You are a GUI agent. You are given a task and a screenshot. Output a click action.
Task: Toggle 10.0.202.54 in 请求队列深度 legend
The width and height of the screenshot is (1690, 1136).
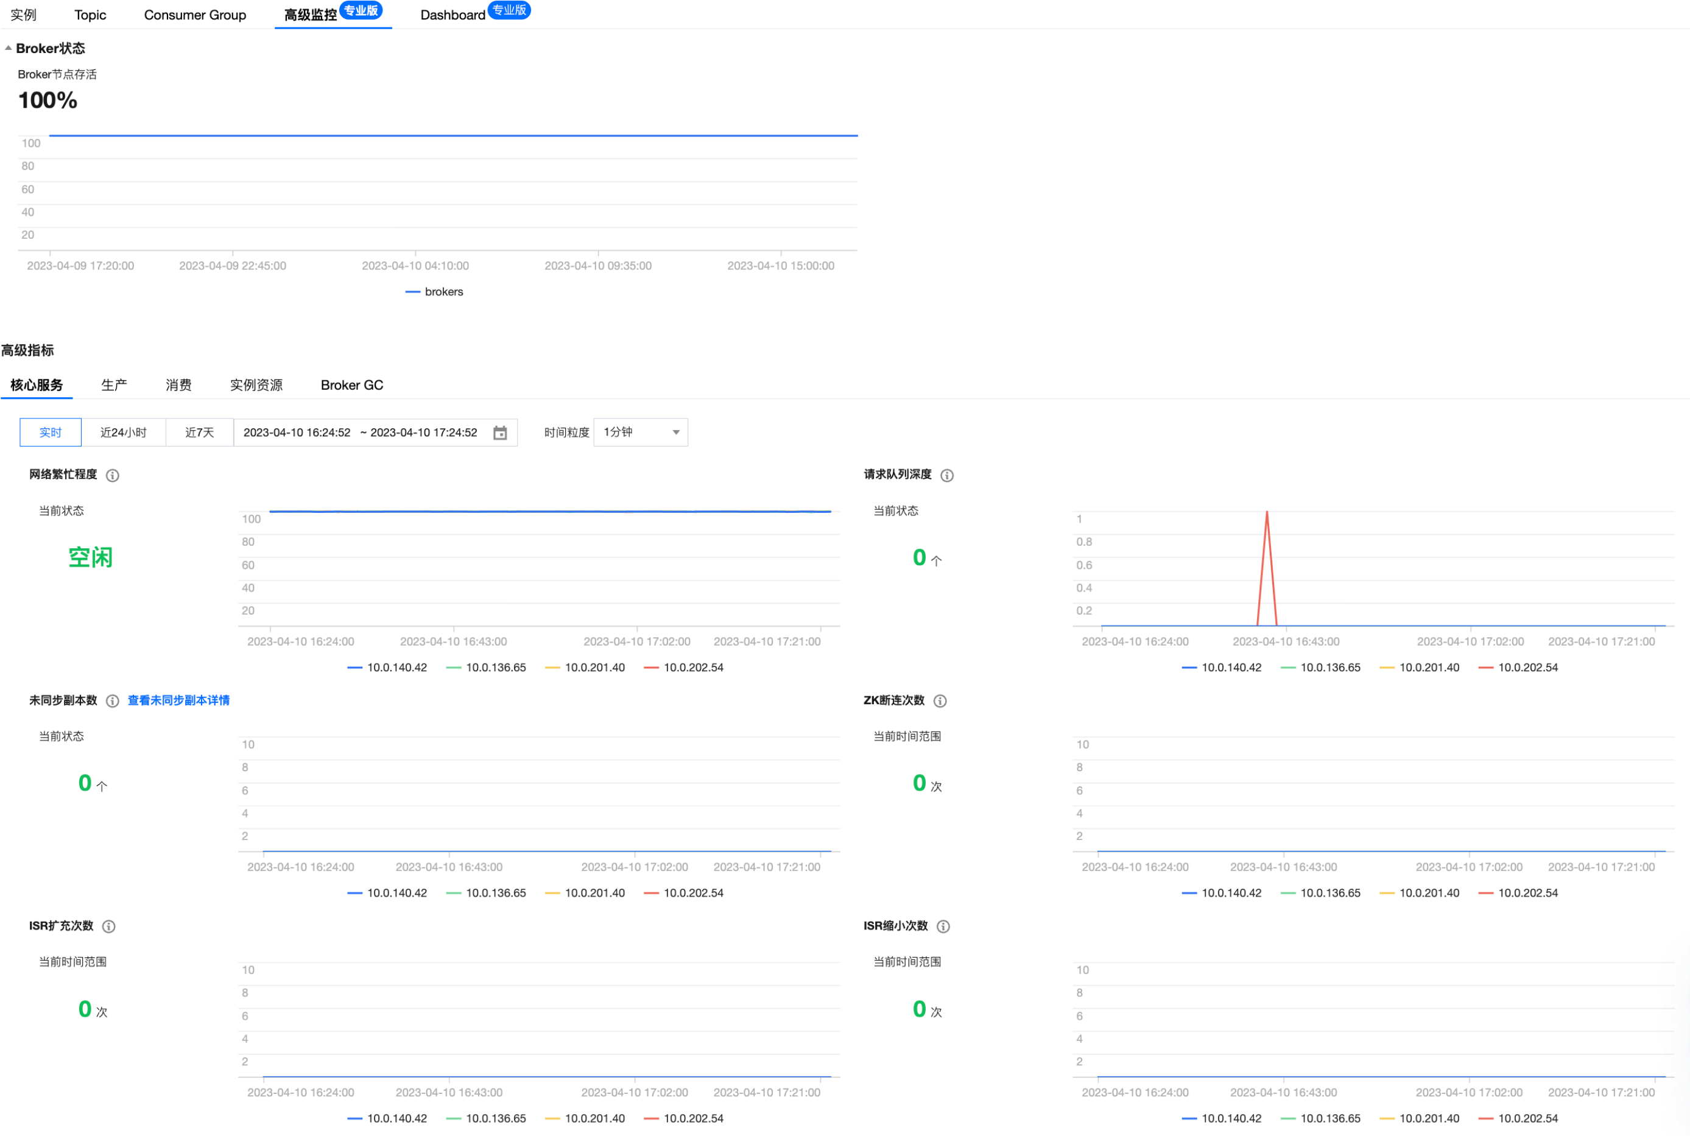1518,667
